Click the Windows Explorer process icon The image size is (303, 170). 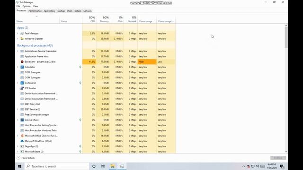pyautogui.click(x=22, y=39)
